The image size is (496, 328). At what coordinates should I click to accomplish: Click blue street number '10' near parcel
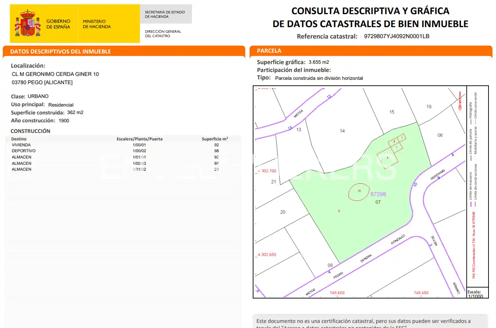click(415, 184)
